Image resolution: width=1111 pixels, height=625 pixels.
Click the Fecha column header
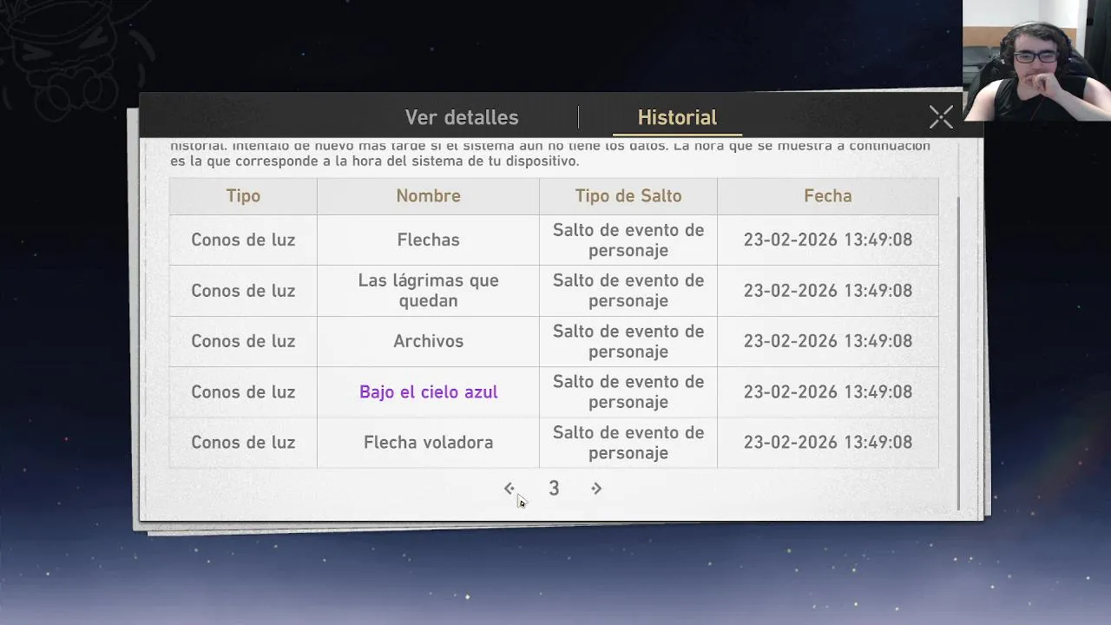[828, 196]
